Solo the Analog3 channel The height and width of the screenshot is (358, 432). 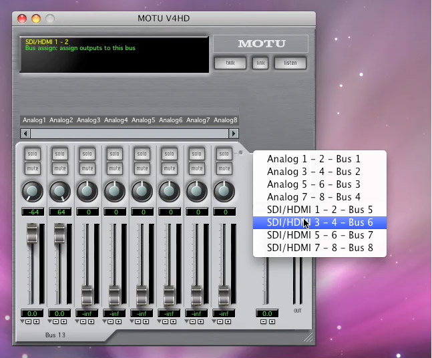point(87,154)
